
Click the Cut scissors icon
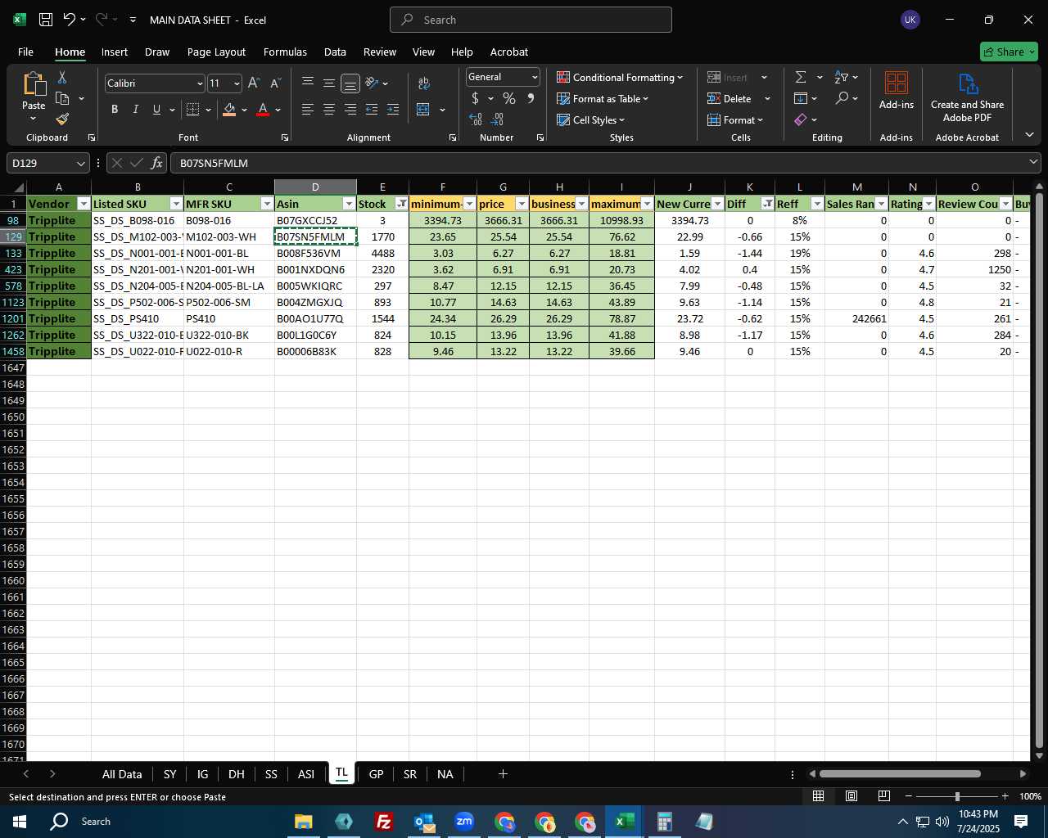click(62, 77)
